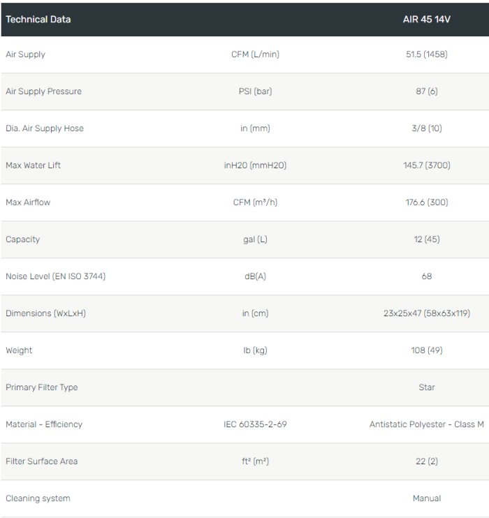Viewport: 489px width, 518px height.
Task: Select the Dia. Air Supply Hose label
Action: pyautogui.click(x=45, y=128)
